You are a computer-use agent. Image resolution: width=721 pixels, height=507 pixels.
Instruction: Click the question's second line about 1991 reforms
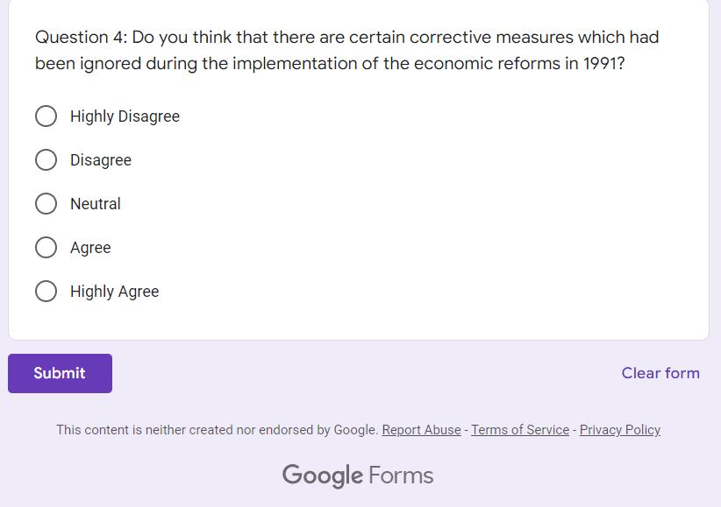[330, 64]
